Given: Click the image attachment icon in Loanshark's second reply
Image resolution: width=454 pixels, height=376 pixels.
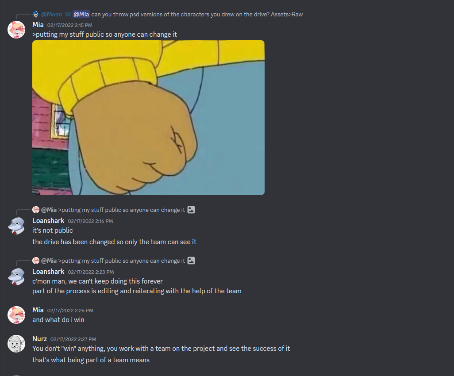Looking at the screenshot, I should click(x=191, y=261).
